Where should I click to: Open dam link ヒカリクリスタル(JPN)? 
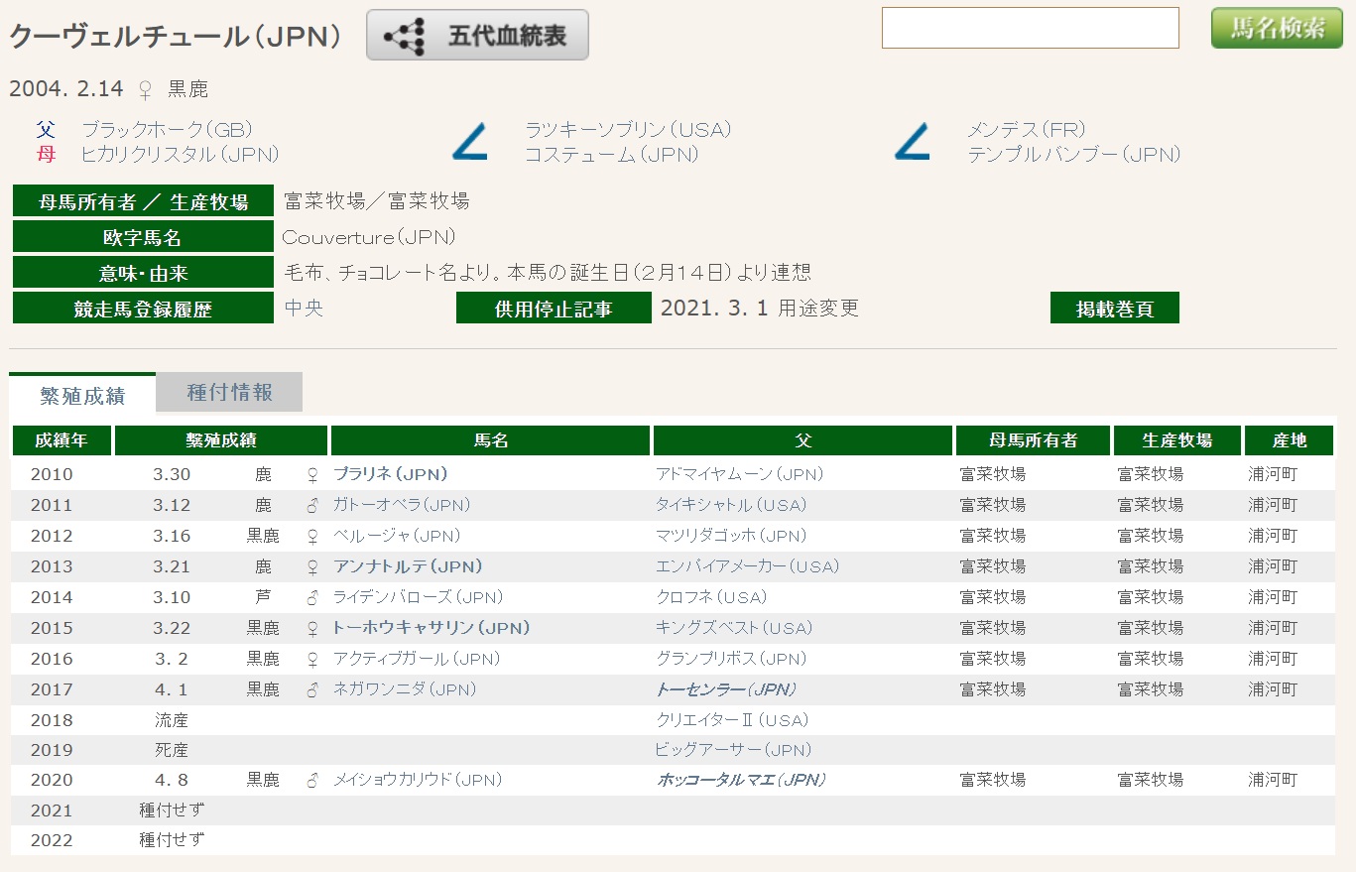coord(180,155)
